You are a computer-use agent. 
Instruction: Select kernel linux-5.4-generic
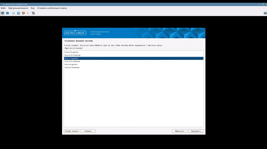click(134, 64)
